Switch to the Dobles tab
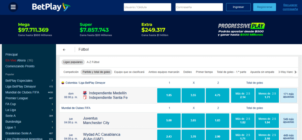This screenshot has height=140, width=302. pos(188,72)
